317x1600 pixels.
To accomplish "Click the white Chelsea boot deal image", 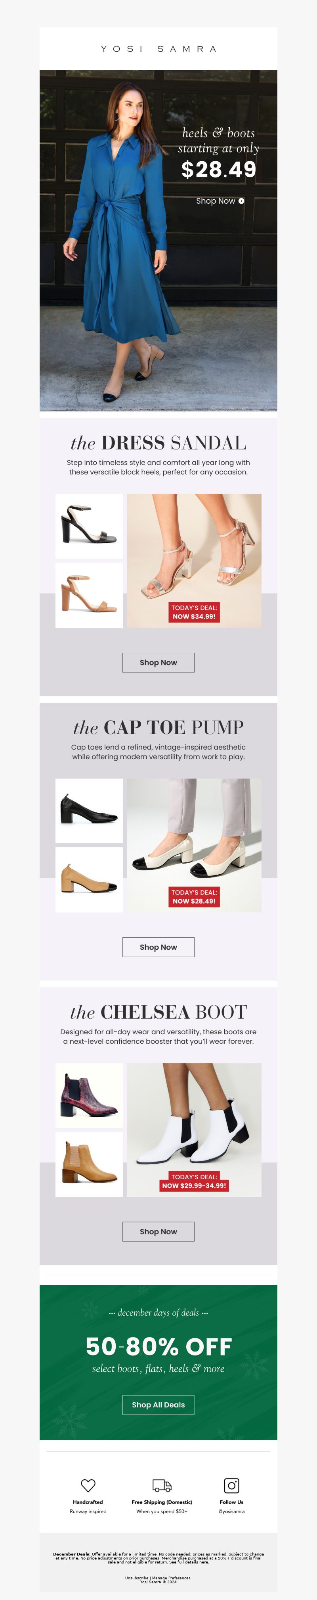I will pos(194,1129).
